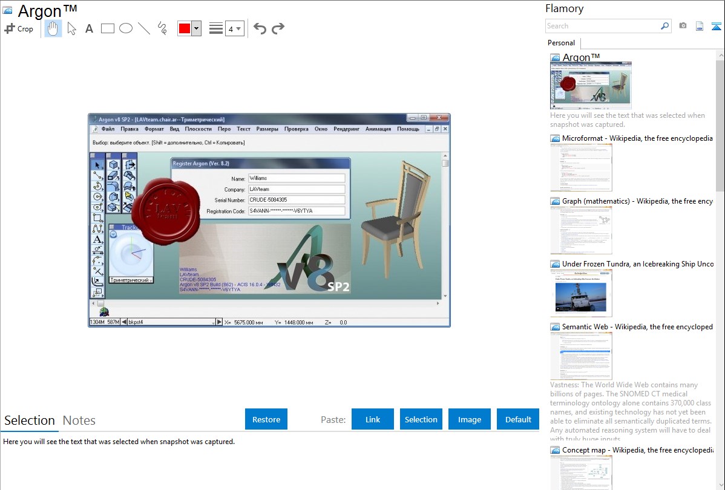This screenshot has width=725, height=490.
Task: Choose the arrow pointer tool
Action: click(x=71, y=28)
